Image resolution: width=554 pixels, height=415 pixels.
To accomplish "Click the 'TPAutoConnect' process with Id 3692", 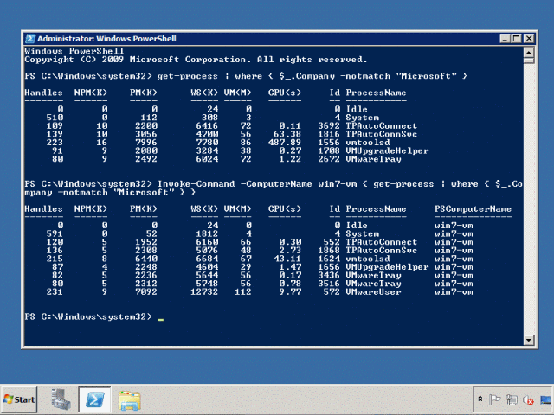I will [381, 126].
